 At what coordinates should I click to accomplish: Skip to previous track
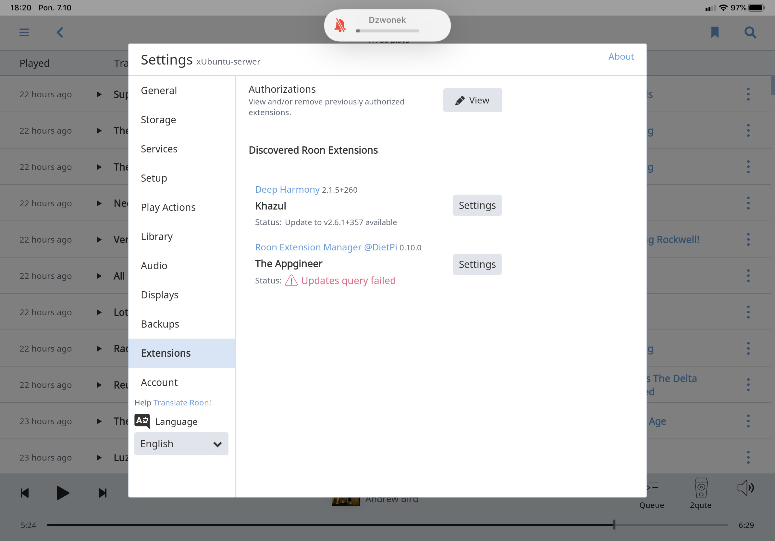(25, 493)
